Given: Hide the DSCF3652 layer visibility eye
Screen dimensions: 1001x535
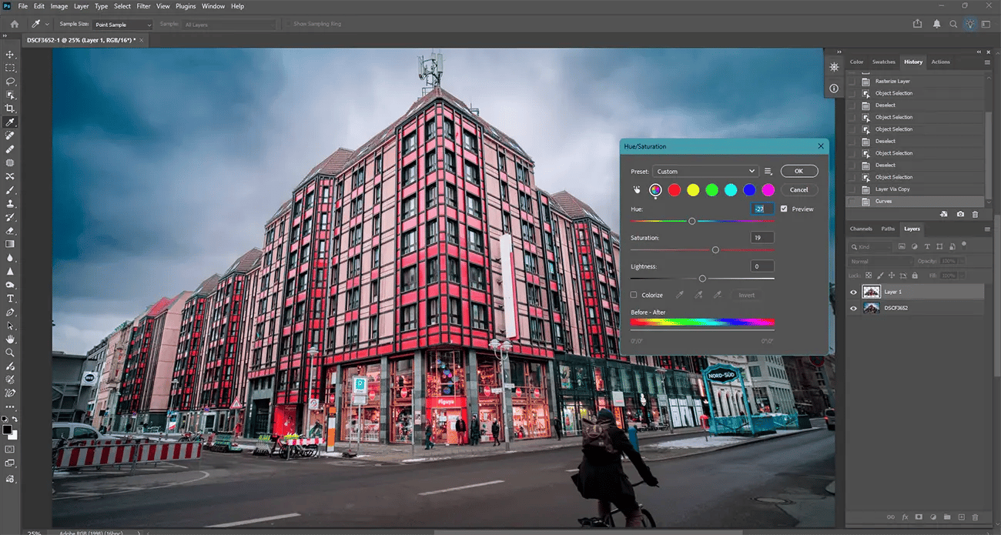Looking at the screenshot, I should [x=853, y=308].
